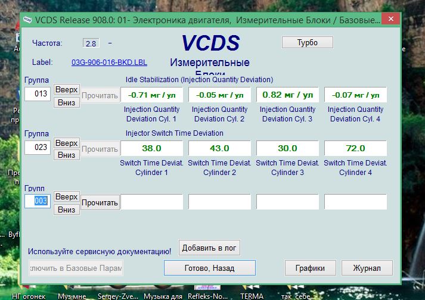Increase group 023 with Вверх
Screen dimensions: 425x300
point(66,143)
